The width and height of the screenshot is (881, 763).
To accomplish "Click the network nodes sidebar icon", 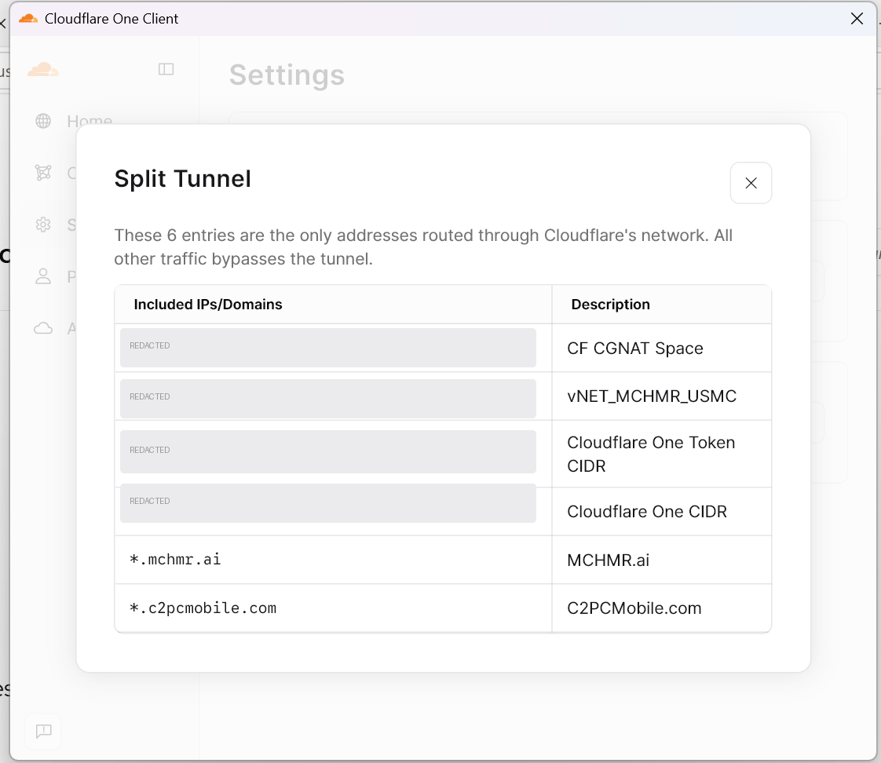I will click(x=43, y=173).
